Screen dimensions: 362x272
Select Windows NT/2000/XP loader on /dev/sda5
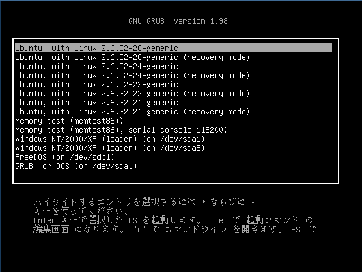click(x=110, y=148)
